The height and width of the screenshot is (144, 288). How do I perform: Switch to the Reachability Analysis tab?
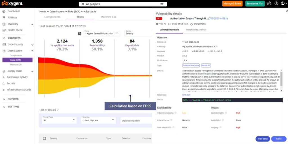196,30
